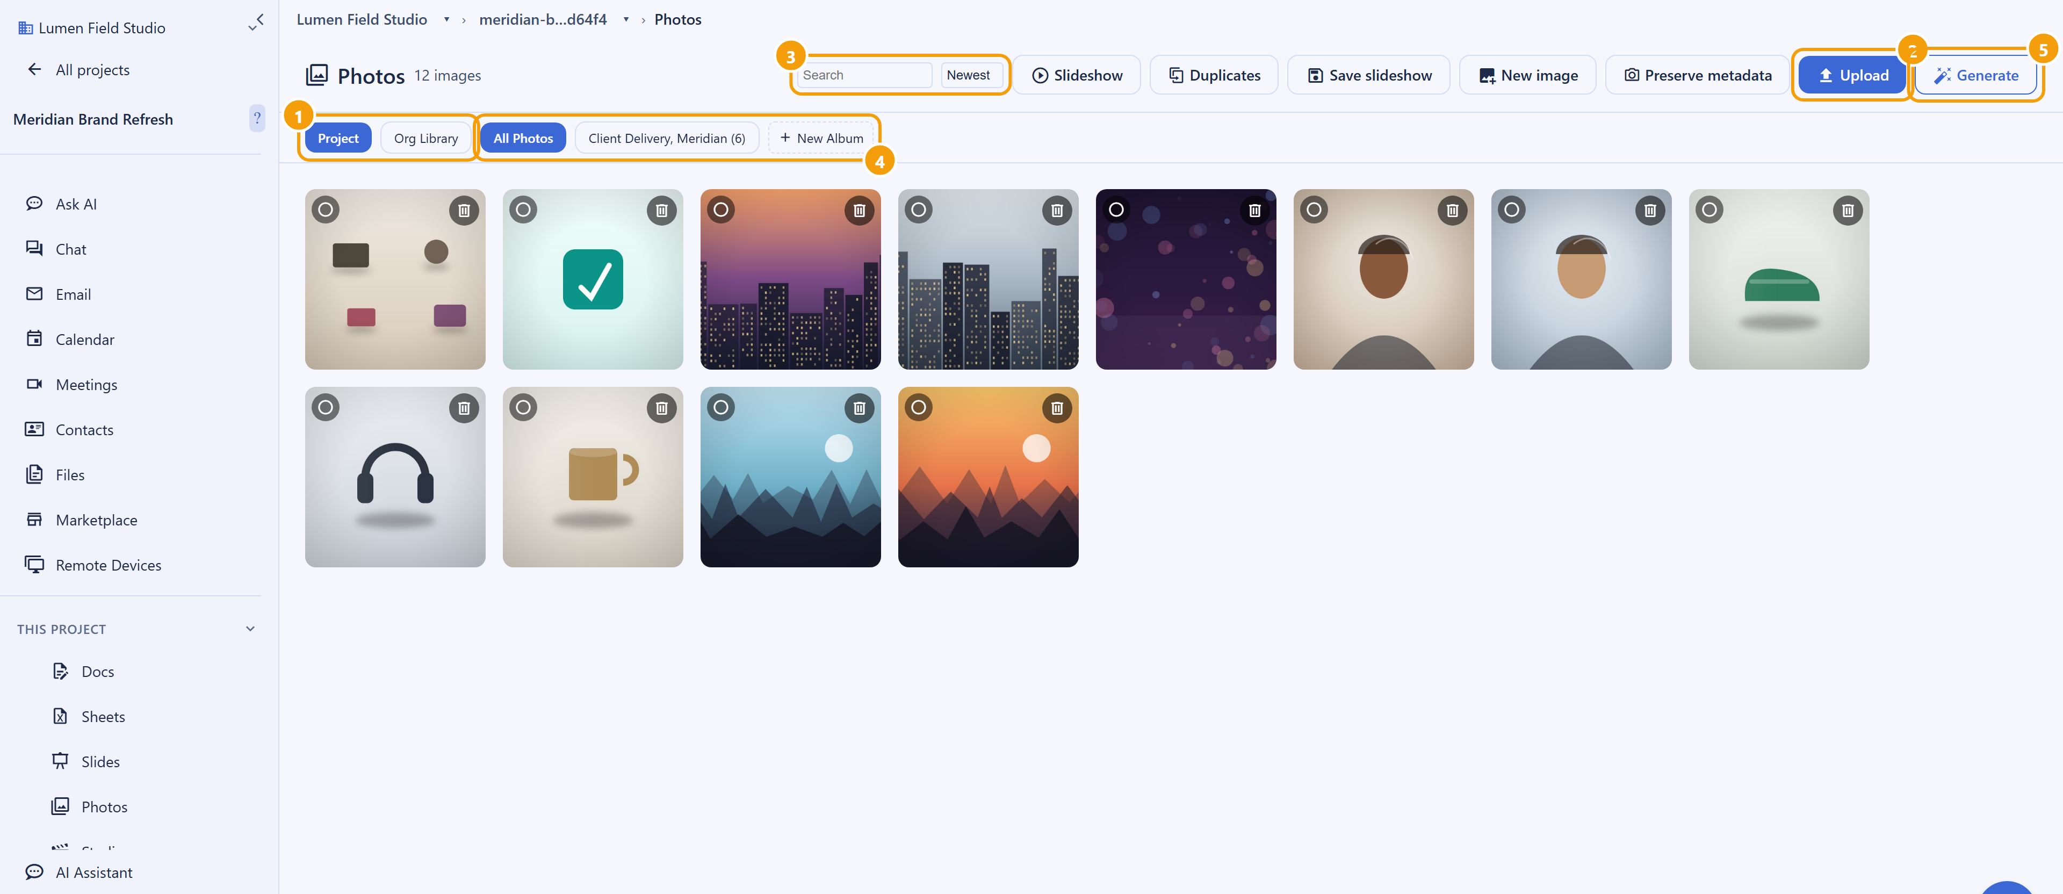Tick the headphones photo select circle
Image resolution: width=2063 pixels, height=894 pixels.
(325, 408)
